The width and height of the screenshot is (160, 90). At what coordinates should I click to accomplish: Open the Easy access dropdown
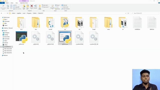point(45,7)
